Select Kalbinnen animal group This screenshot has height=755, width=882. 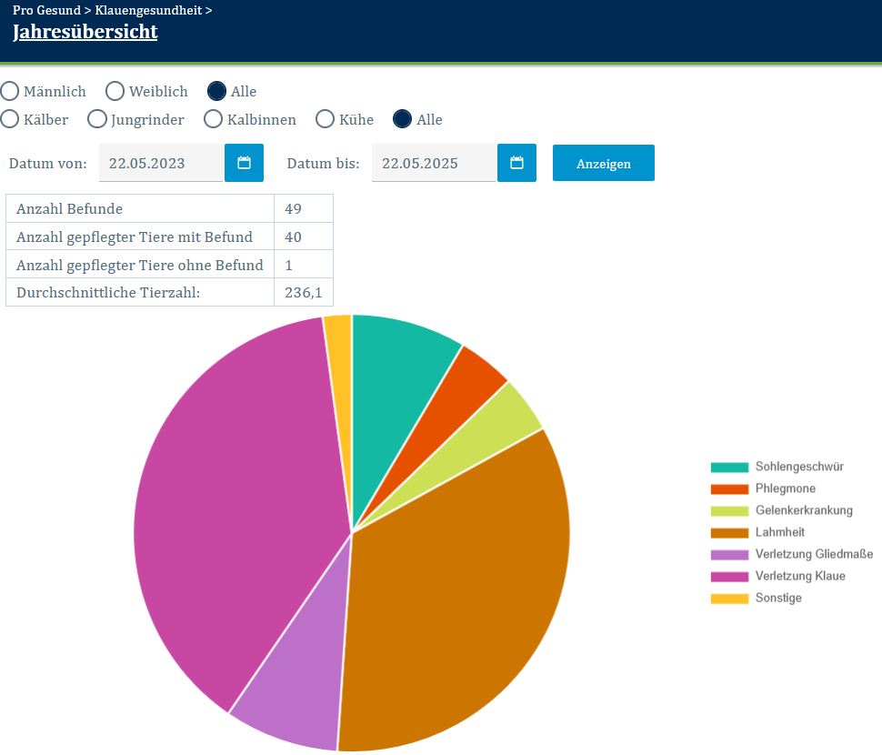point(214,119)
